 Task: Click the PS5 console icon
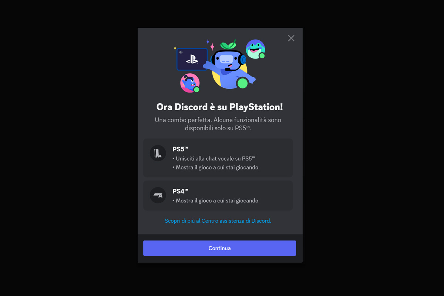click(158, 153)
